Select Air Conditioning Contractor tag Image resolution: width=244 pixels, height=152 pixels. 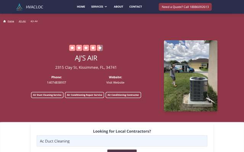tap(123, 95)
